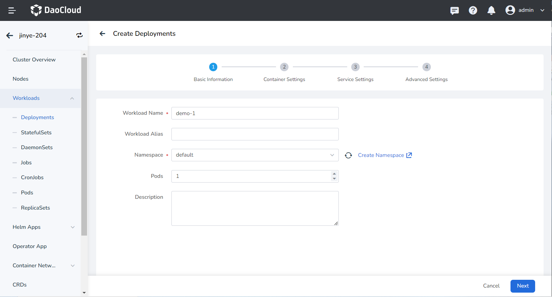Click the Workload Alias input field
The width and height of the screenshot is (552, 297).
point(255,134)
